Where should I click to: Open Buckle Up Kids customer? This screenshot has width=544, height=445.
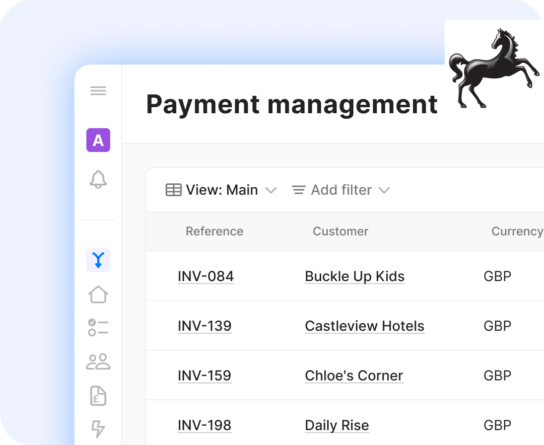click(x=354, y=276)
